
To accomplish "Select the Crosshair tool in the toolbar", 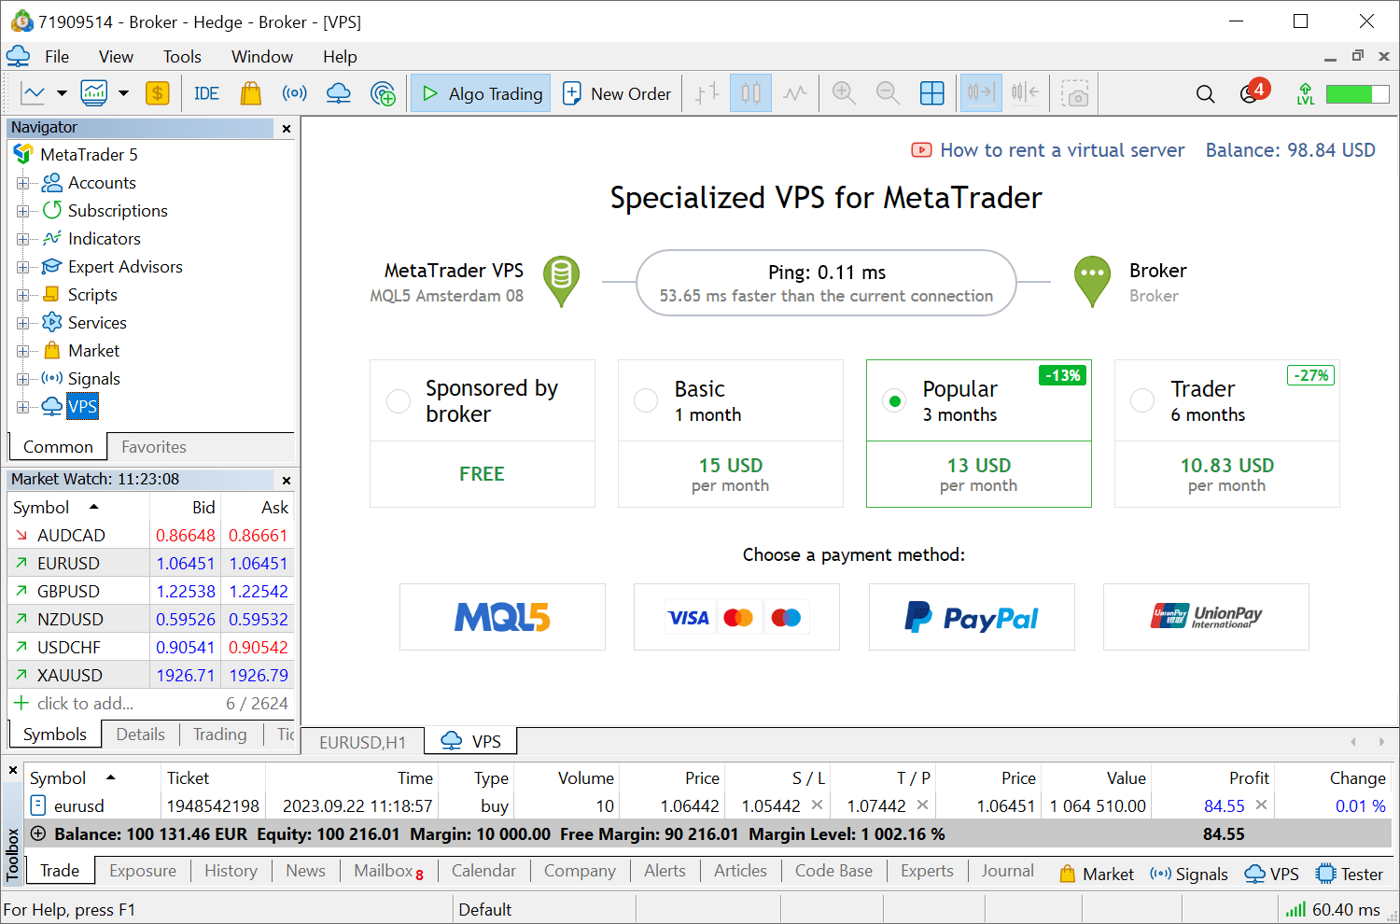I will [706, 92].
